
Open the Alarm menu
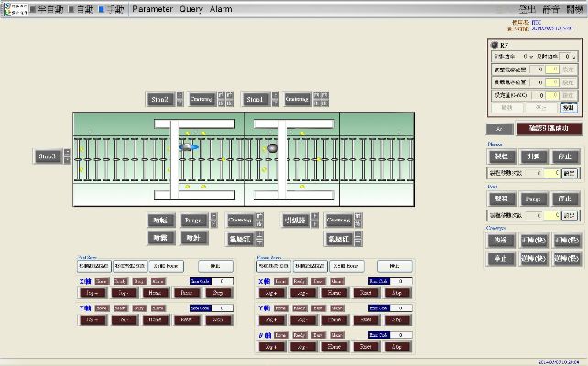pos(221,8)
